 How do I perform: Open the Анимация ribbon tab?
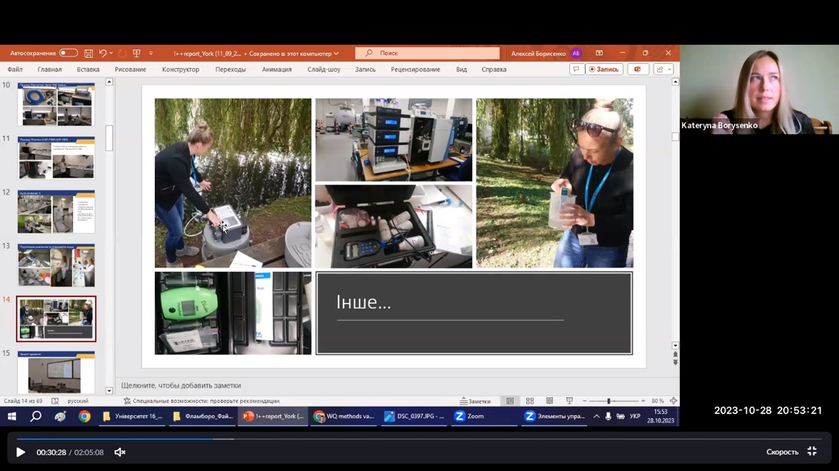(x=277, y=69)
